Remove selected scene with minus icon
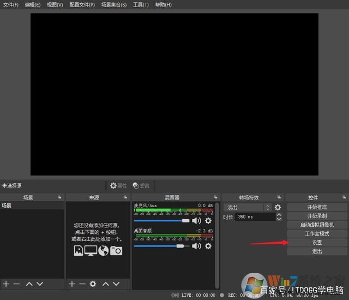 click(16, 284)
